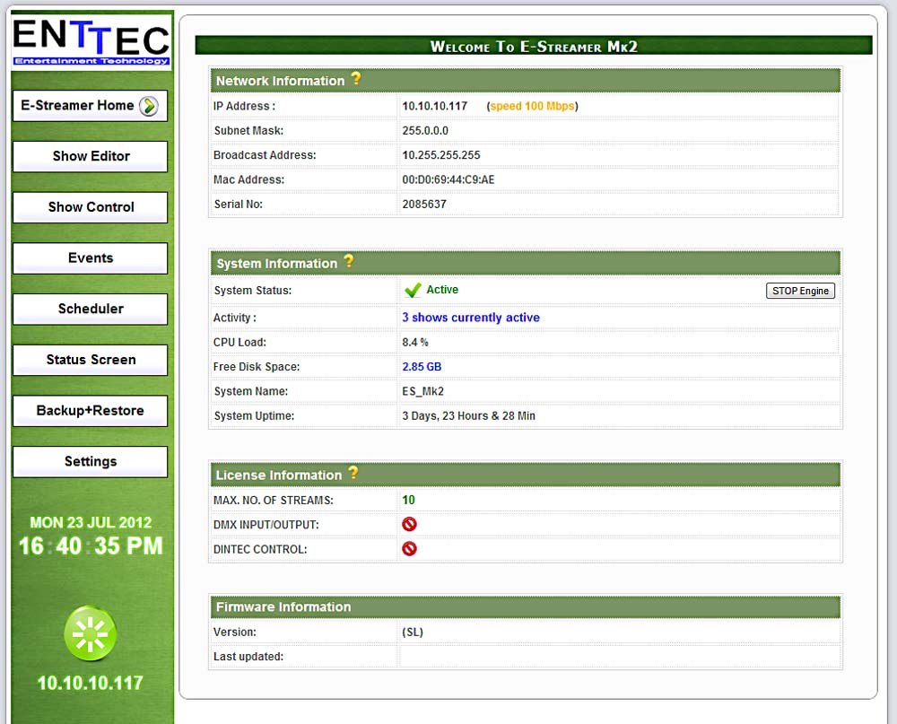The height and width of the screenshot is (724, 897).
Task: Click the sidebar clock 16:40:35 PM
Action: click(91, 546)
